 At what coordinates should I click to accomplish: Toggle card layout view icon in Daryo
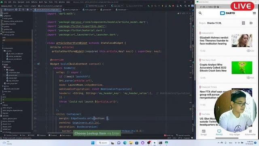[243, 23]
